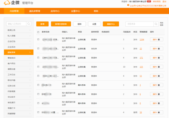This screenshot has height=118, width=169.
Task: Open the 20151023 version update announcement link
Action: (x=148, y=6)
